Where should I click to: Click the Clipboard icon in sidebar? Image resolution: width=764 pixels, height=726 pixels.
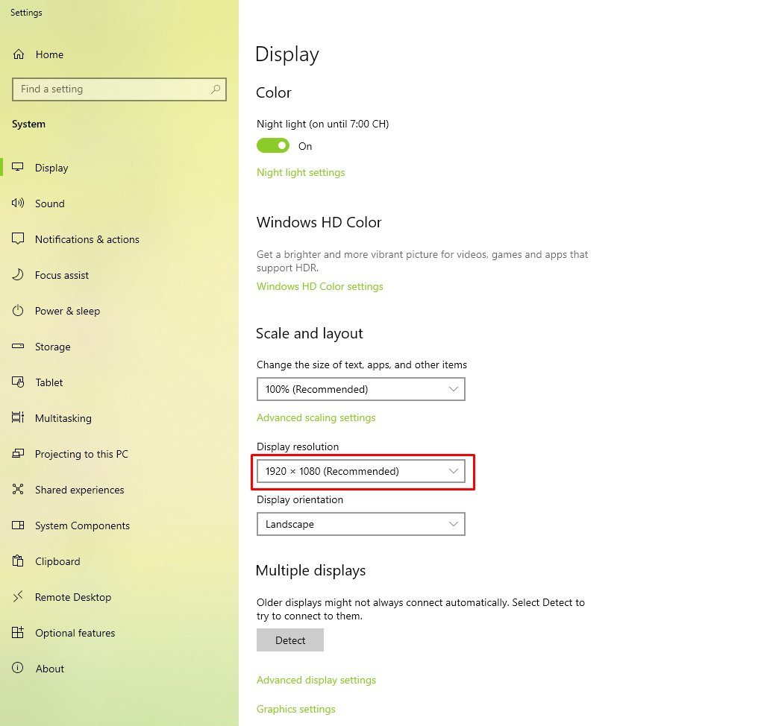click(x=19, y=561)
